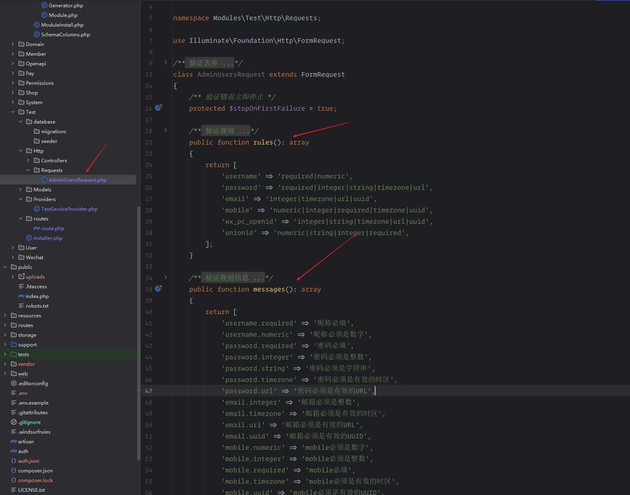Select the Member folder

[x=36, y=54]
